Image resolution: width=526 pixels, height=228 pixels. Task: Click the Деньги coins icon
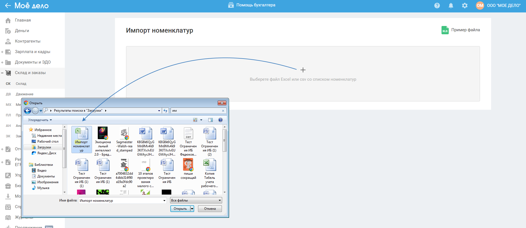click(x=8, y=31)
